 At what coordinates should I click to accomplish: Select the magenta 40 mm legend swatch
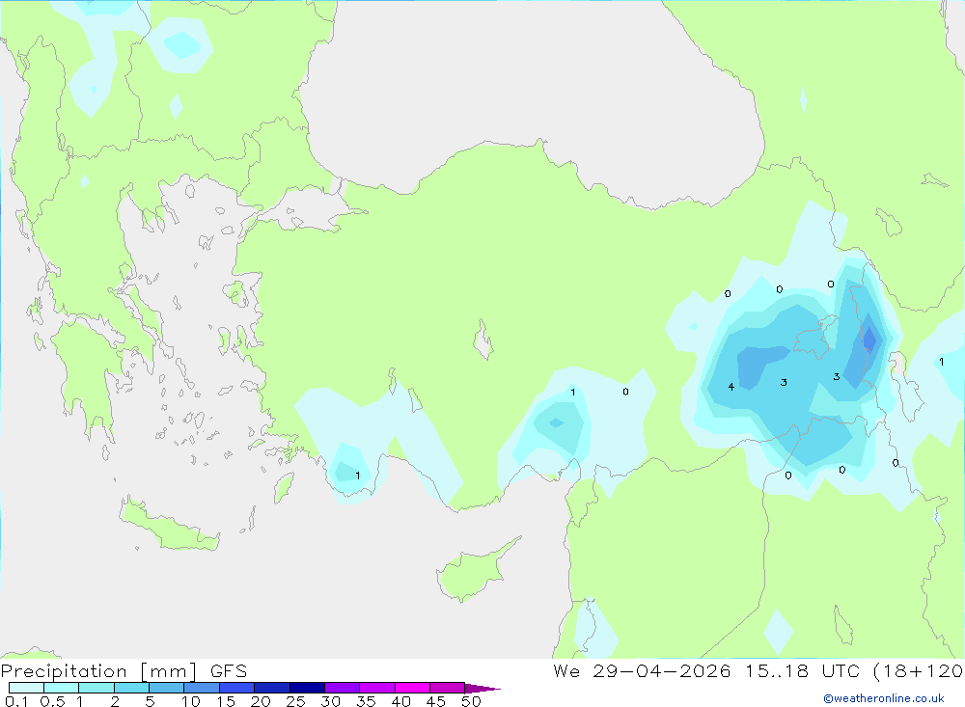(412, 688)
